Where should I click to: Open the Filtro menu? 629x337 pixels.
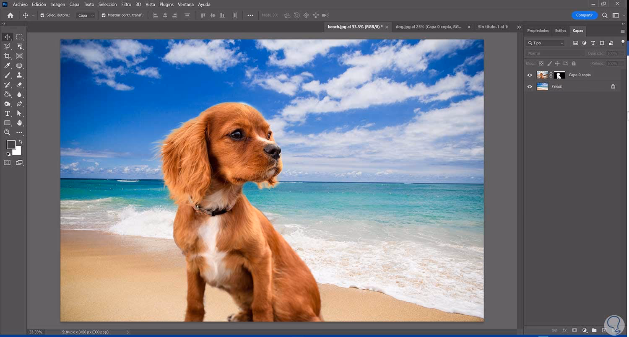click(126, 4)
